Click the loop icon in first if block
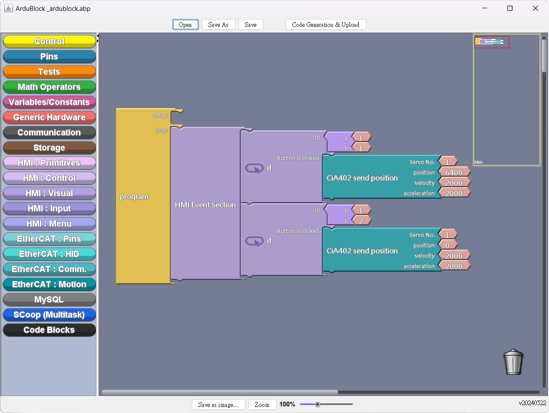This screenshot has width=549, height=413. point(255,168)
